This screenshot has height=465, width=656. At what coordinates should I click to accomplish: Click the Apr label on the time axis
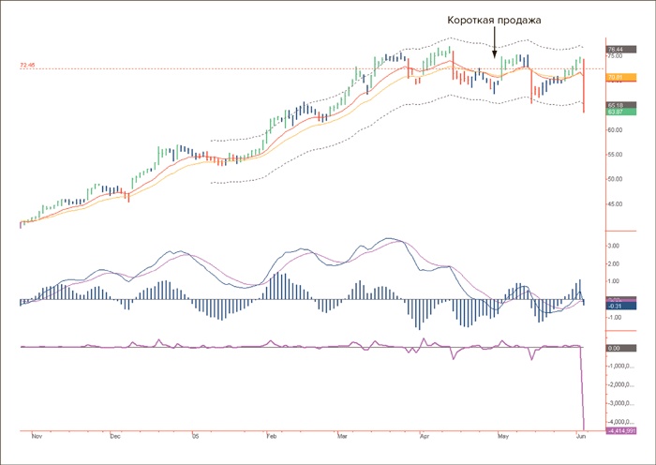point(425,437)
